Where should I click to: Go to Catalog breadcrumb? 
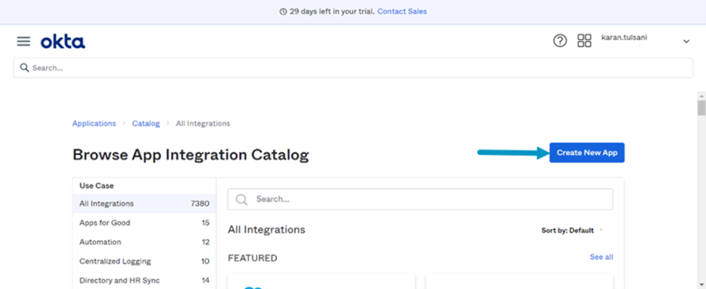point(146,123)
